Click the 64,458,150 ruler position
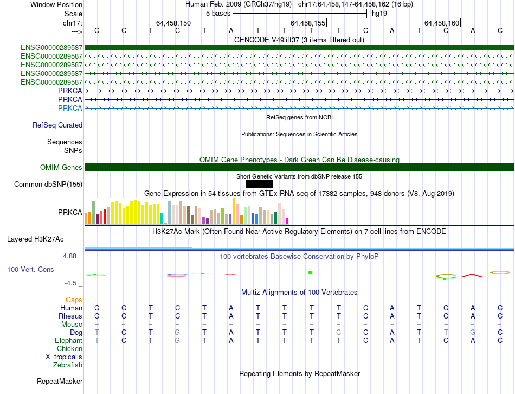 pos(173,23)
